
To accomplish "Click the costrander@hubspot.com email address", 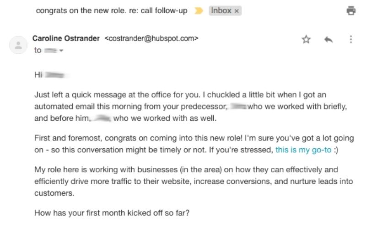I will click(152, 39).
